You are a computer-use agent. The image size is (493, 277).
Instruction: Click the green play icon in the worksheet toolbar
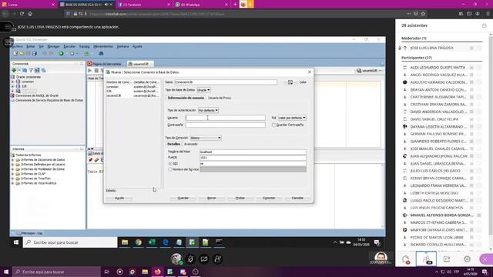90,71
